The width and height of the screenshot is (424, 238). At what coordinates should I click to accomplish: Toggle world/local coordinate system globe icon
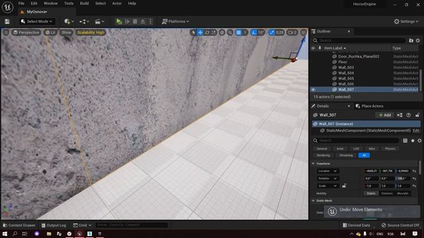tap(222, 32)
